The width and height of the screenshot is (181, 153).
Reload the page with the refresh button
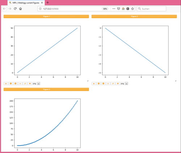pos(15,9)
